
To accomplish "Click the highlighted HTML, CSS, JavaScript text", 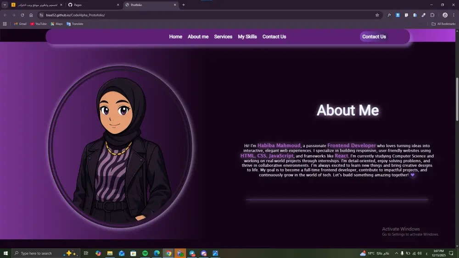I will tap(267, 156).
